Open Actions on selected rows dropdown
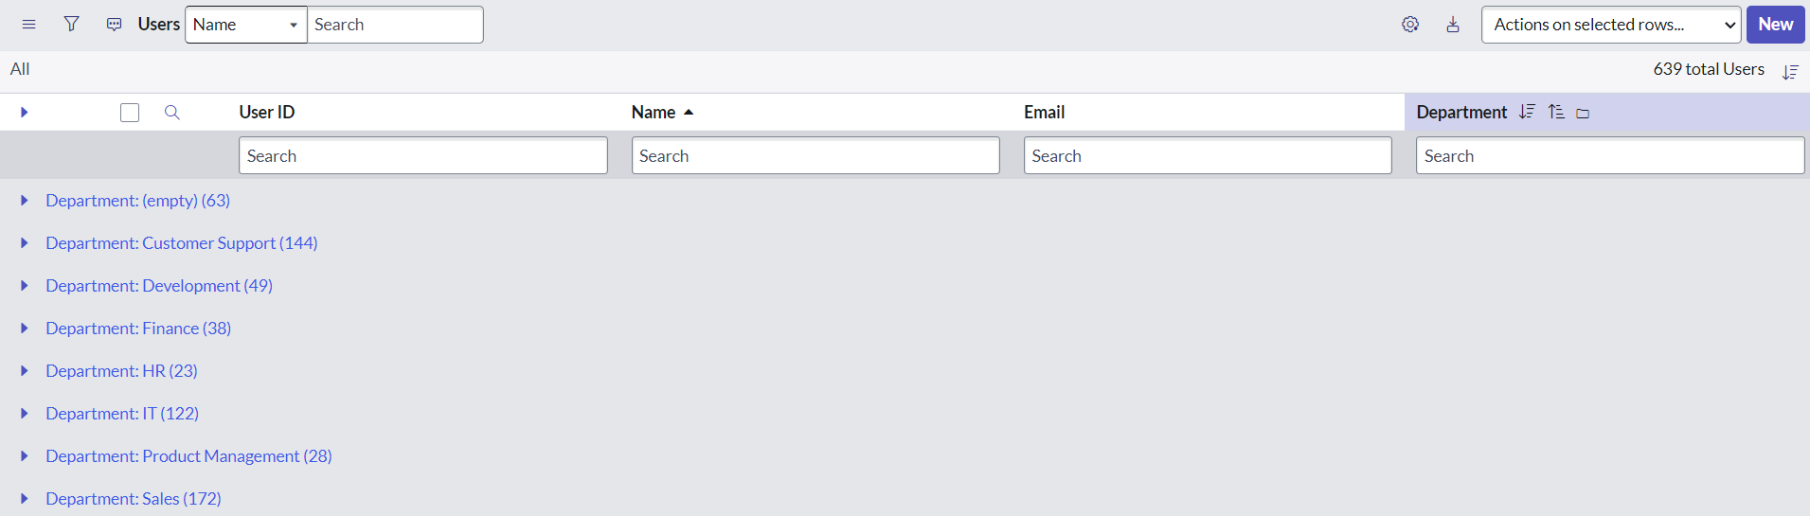Image resolution: width=1810 pixels, height=516 pixels. 1610,25
